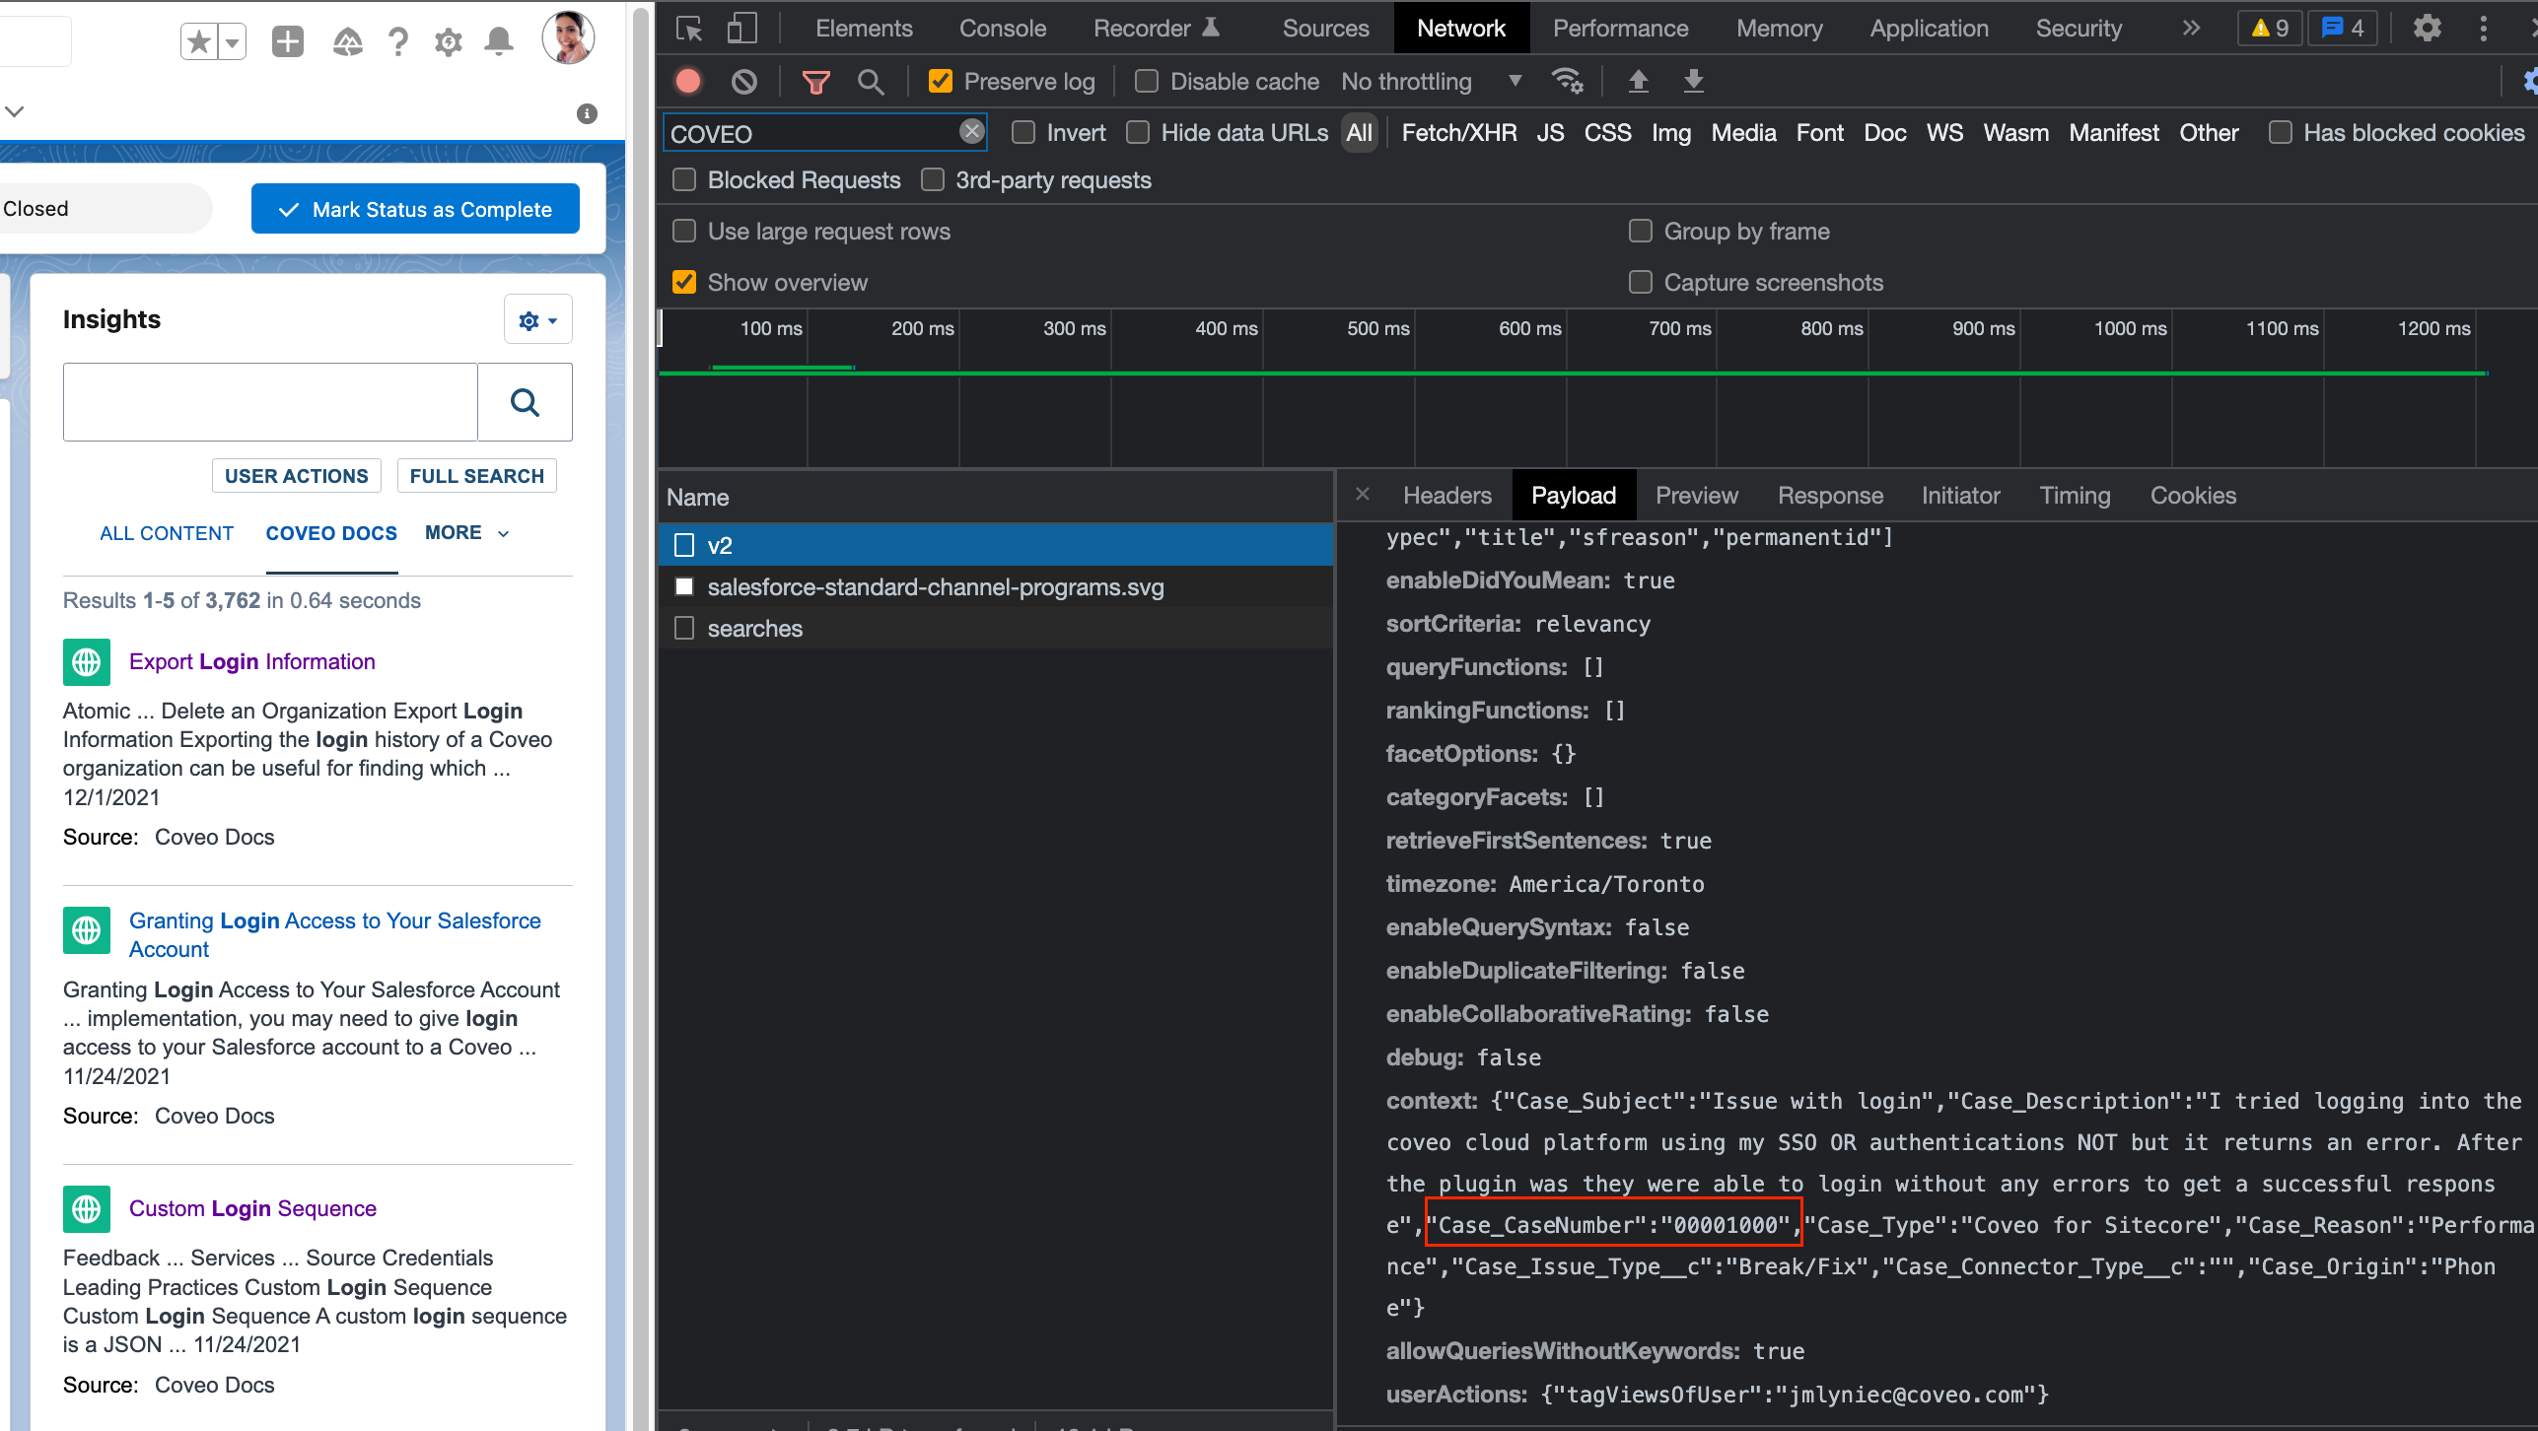Viewport: 2538px width, 1431px height.
Task: Open the Response tab for the request
Action: (x=1830, y=495)
